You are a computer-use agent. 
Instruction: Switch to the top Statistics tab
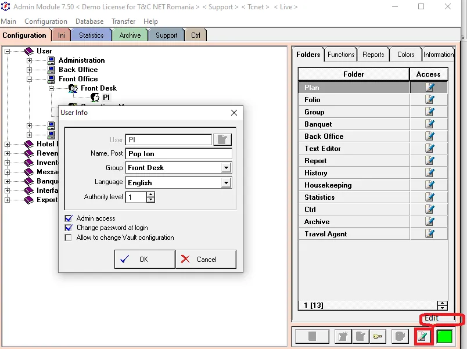(91, 35)
